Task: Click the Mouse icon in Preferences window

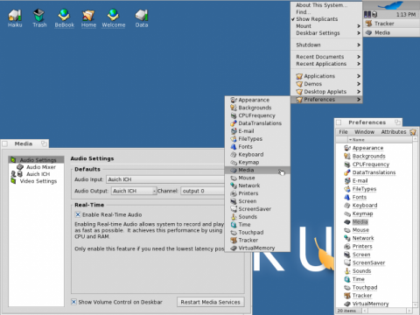Action: 347,230
